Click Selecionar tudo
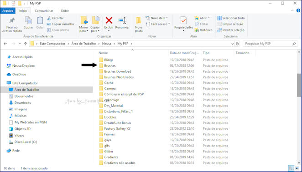This screenshot has width=302, height=172. pyautogui.click(x=231, y=18)
